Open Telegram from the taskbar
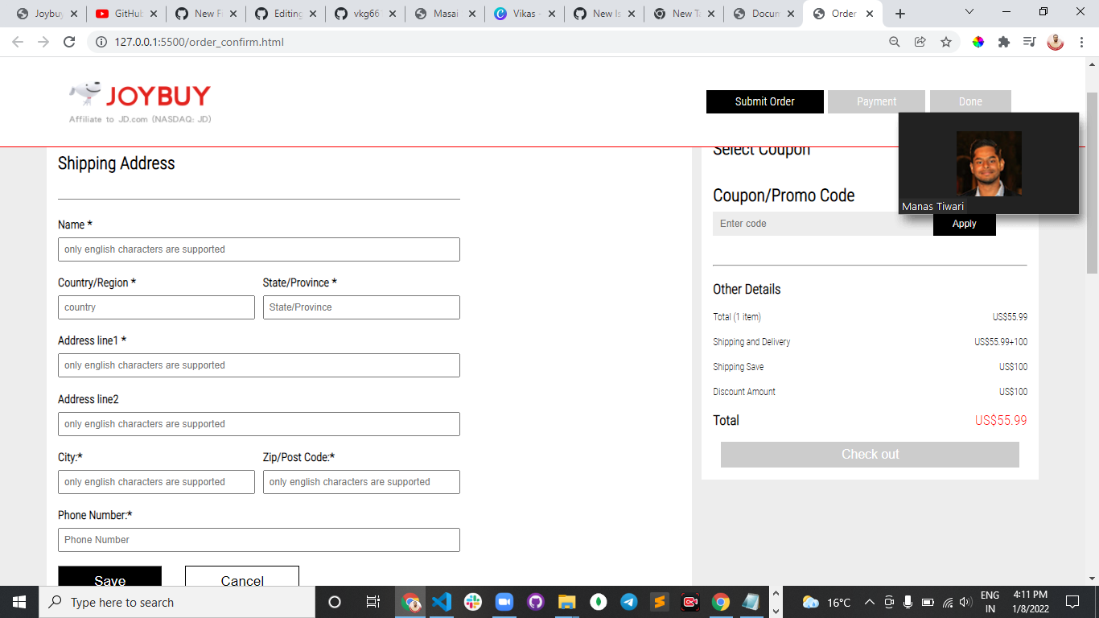Viewport: 1099px width, 618px height. coord(629,602)
